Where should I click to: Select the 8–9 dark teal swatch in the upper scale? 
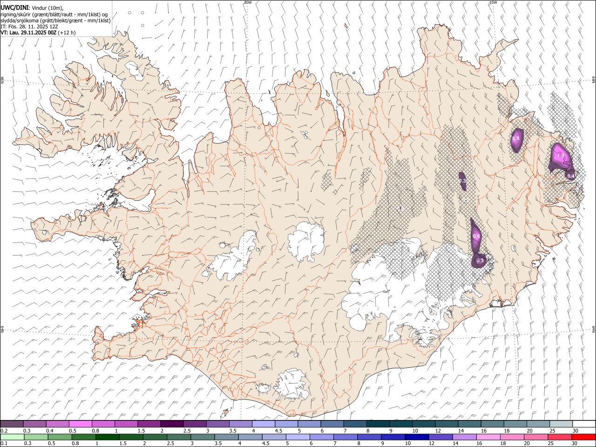[378, 424]
